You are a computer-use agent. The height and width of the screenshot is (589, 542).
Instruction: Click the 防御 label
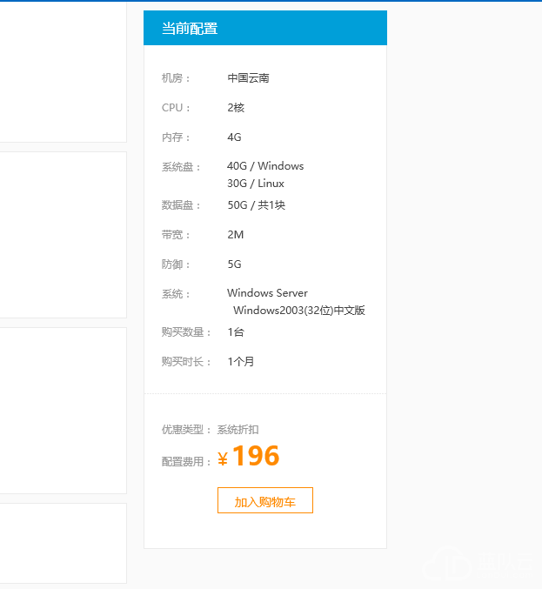point(176,264)
